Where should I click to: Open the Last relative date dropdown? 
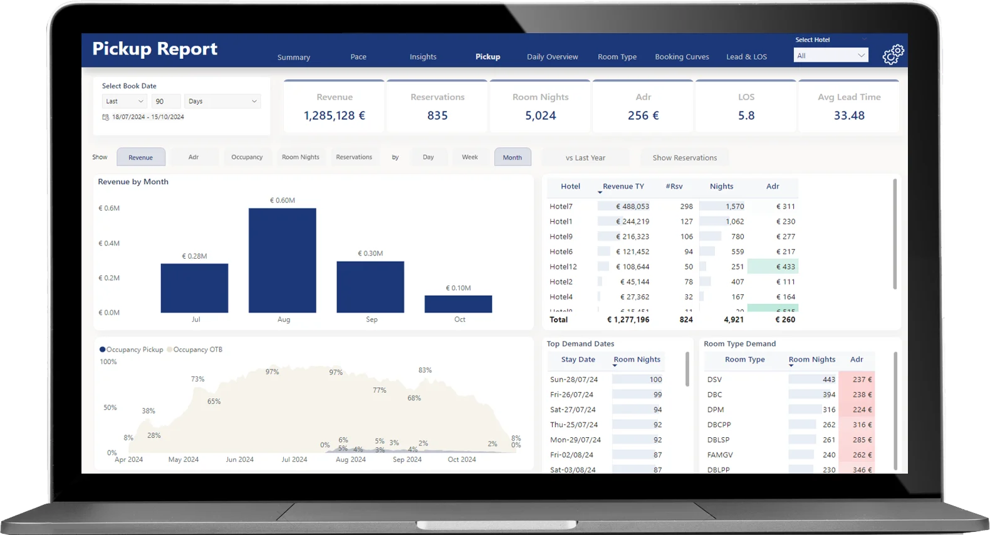124,101
